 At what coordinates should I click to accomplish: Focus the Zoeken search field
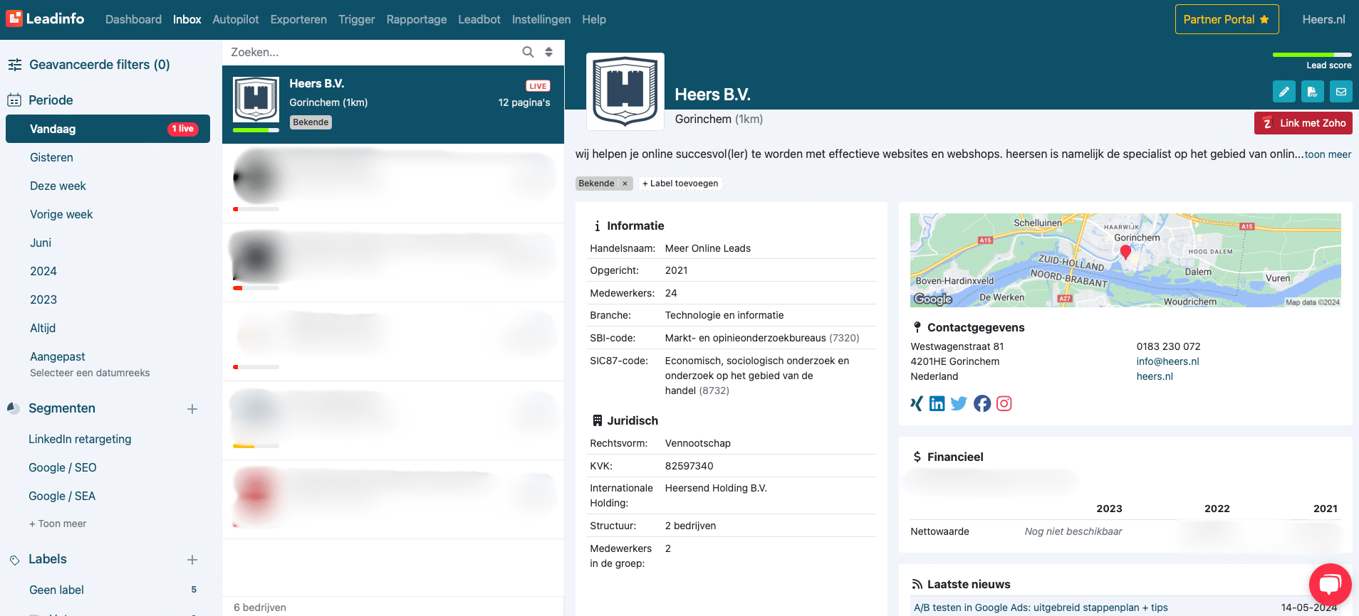tap(370, 52)
